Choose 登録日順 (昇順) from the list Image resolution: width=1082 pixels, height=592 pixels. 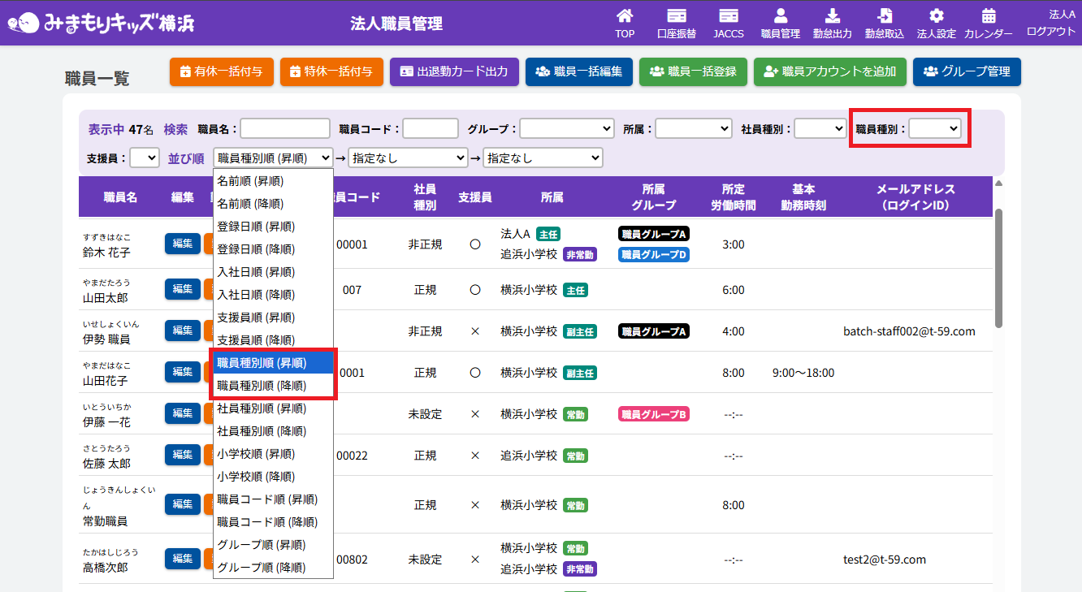tap(273, 227)
